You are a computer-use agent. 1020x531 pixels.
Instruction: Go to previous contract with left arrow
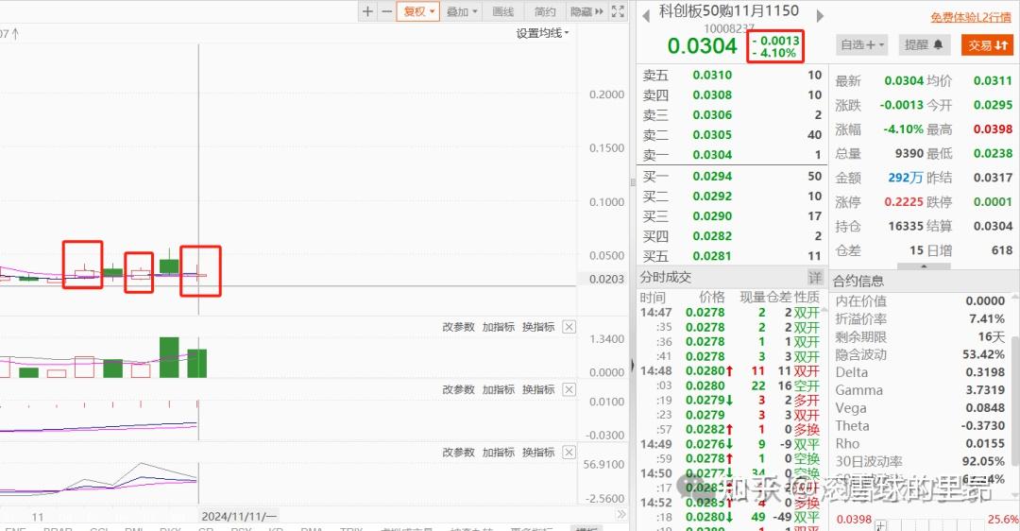pos(646,16)
